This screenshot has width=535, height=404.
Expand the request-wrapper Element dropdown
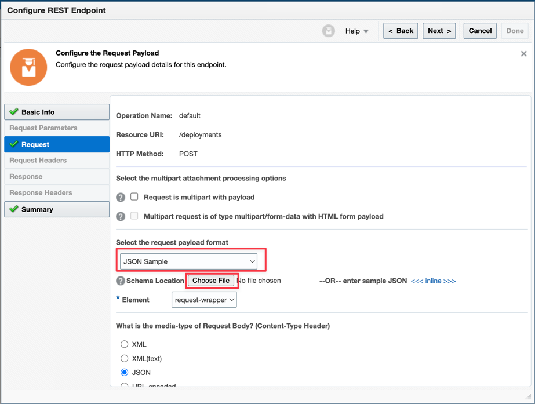coord(204,300)
